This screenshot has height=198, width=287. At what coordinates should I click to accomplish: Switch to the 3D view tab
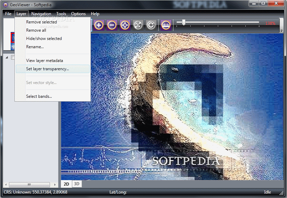(x=77, y=184)
